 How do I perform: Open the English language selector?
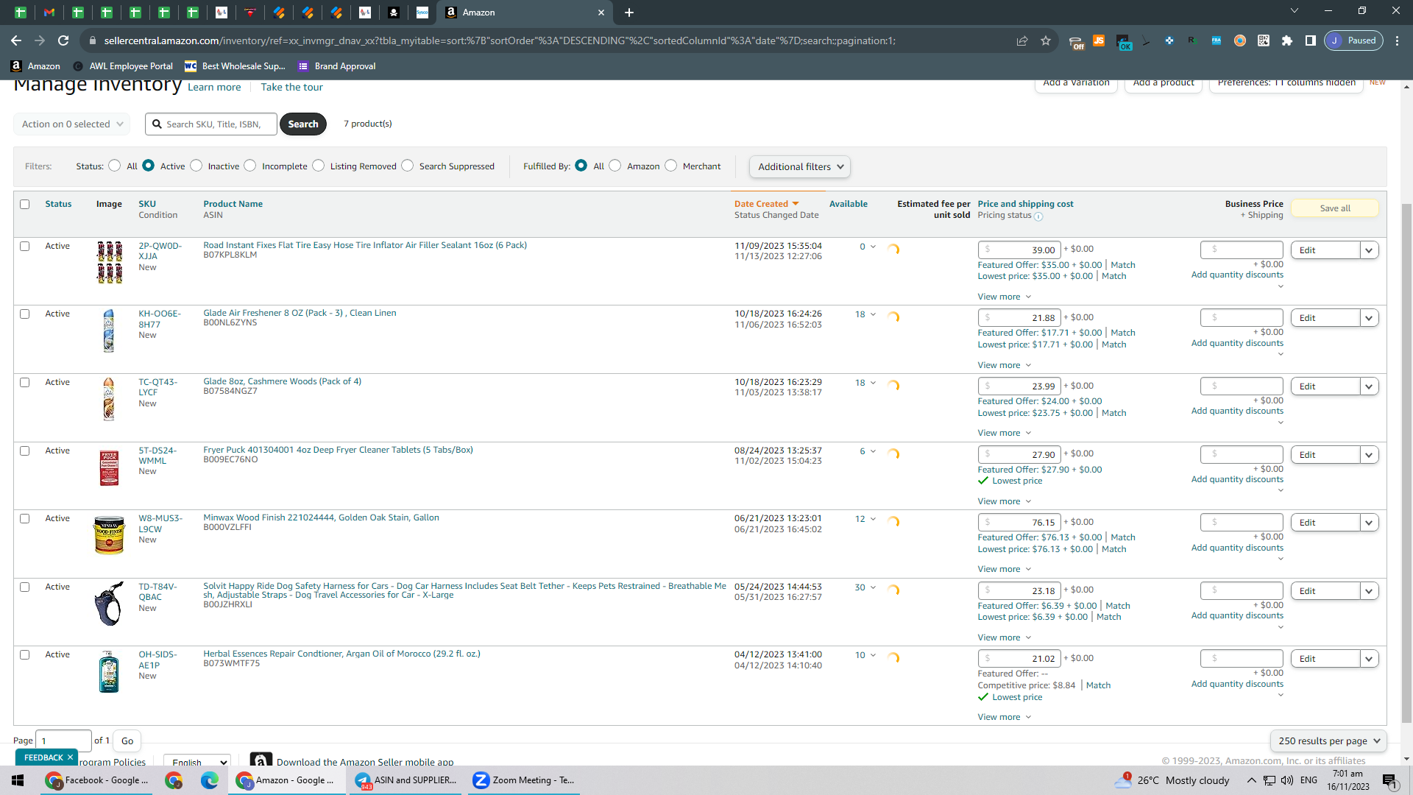point(196,762)
